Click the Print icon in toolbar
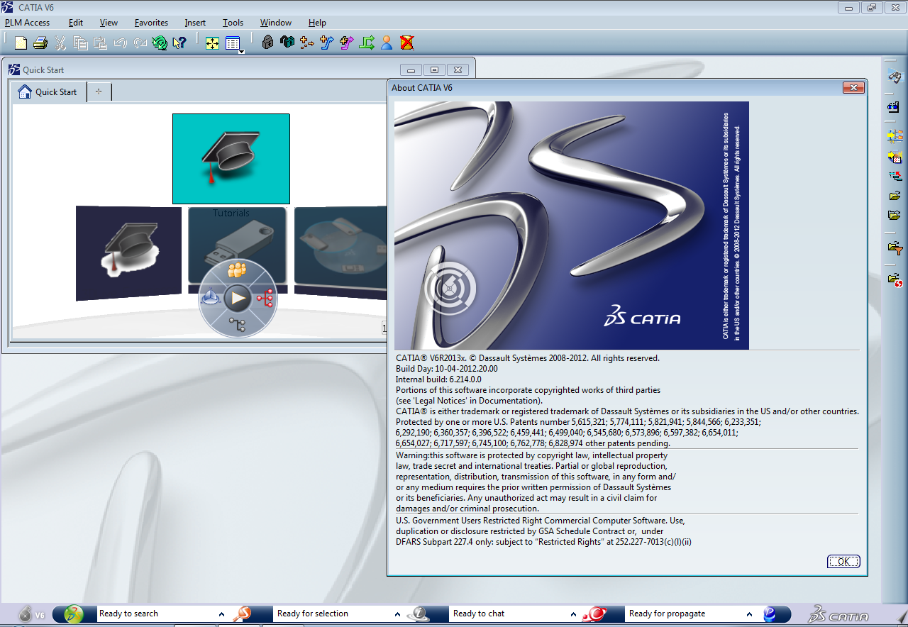The height and width of the screenshot is (627, 908). 40,43
